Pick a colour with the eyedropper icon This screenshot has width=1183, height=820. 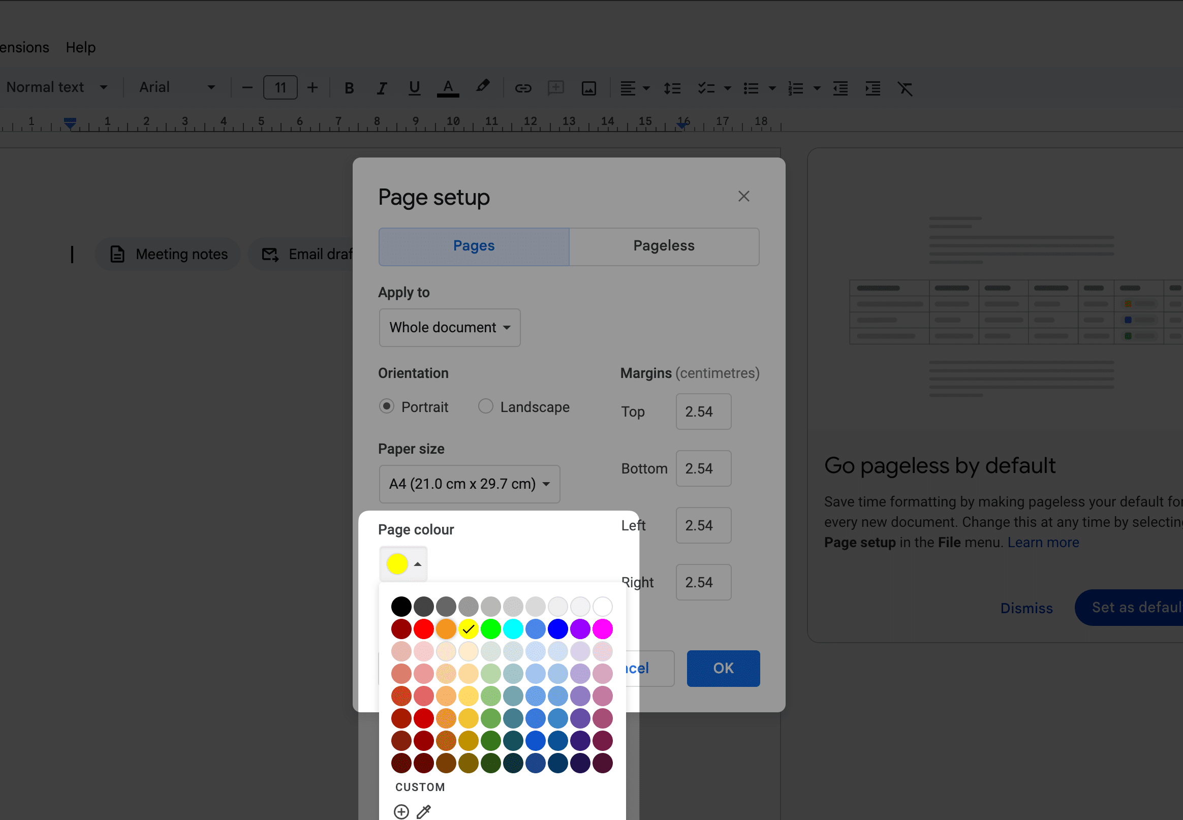423,811
